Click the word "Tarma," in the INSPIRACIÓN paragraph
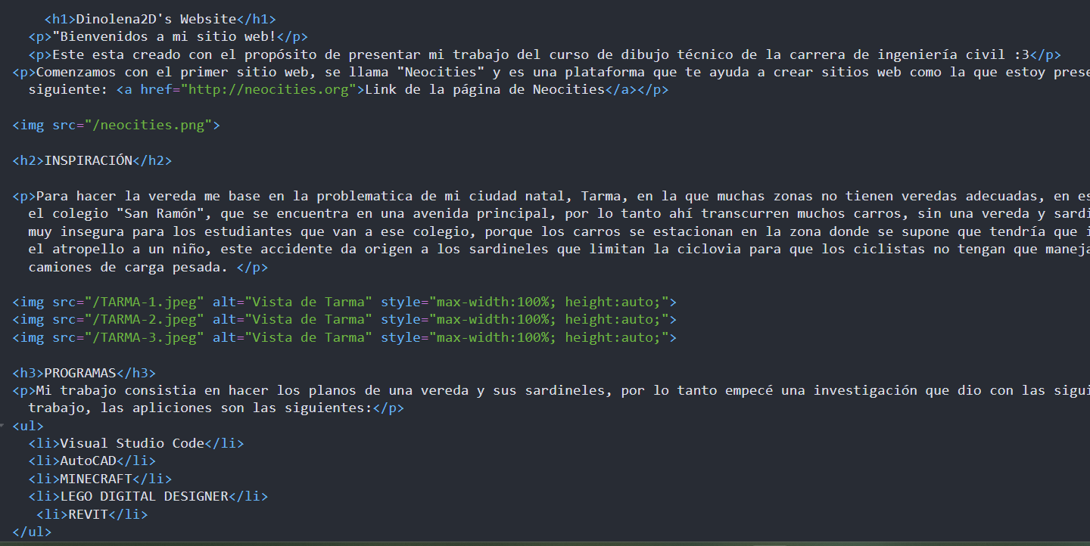The image size is (1090, 546). point(605,196)
